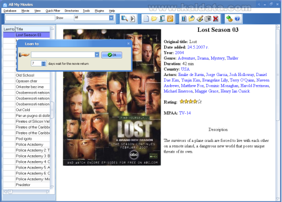Open the Help menu
This screenshot has height=202, width=282.
[112, 11]
